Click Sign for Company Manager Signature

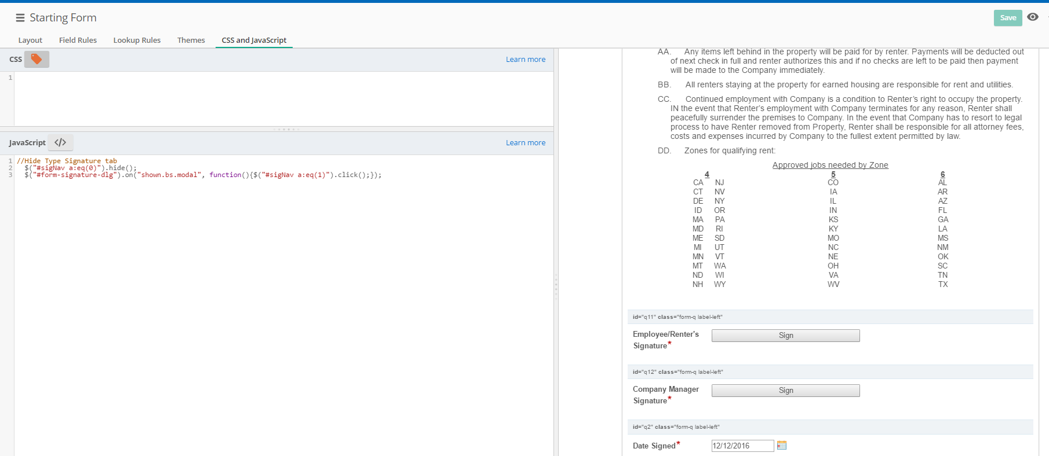[x=785, y=391]
